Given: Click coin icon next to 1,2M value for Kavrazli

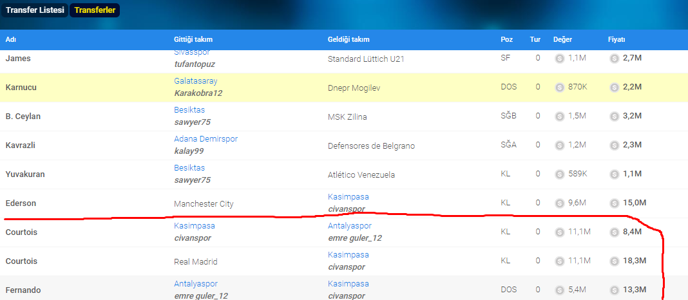Looking at the screenshot, I should 559,145.
